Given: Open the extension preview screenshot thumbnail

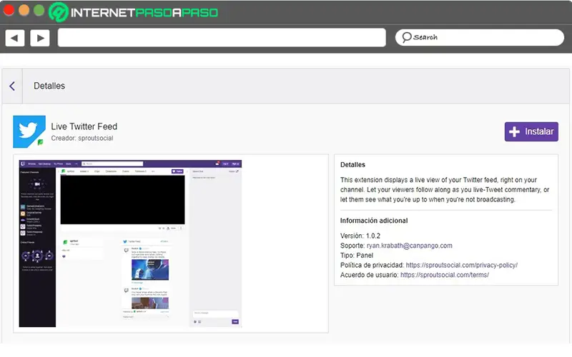Looking at the screenshot, I should click(x=130, y=243).
